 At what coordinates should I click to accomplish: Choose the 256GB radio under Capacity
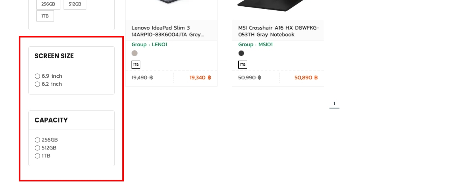coord(38,140)
